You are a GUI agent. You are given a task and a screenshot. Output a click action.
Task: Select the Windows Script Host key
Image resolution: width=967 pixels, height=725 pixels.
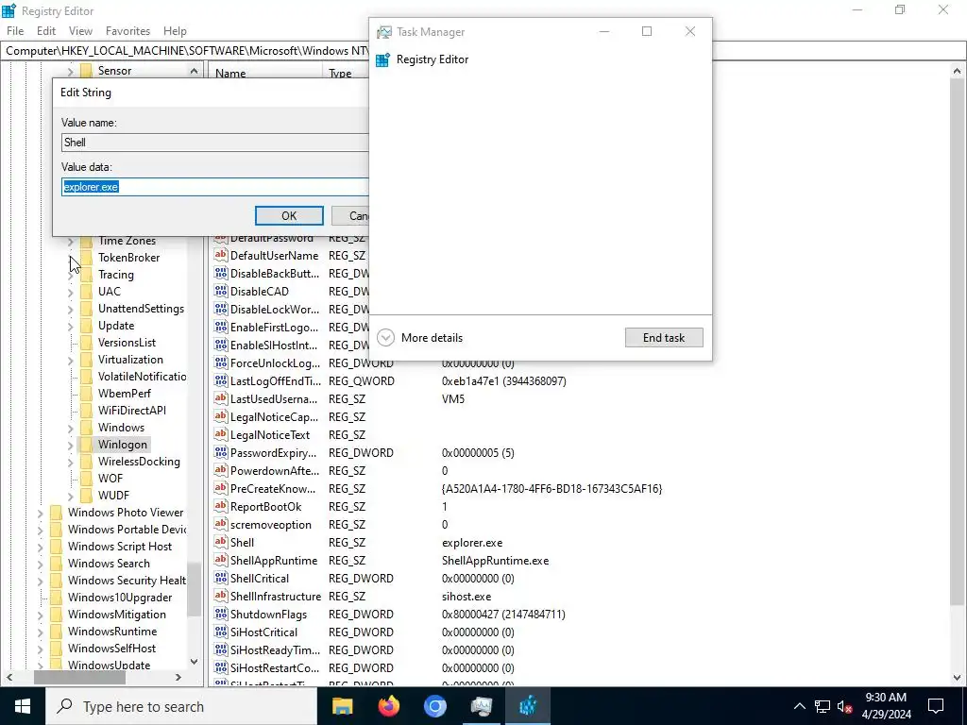coord(120,547)
